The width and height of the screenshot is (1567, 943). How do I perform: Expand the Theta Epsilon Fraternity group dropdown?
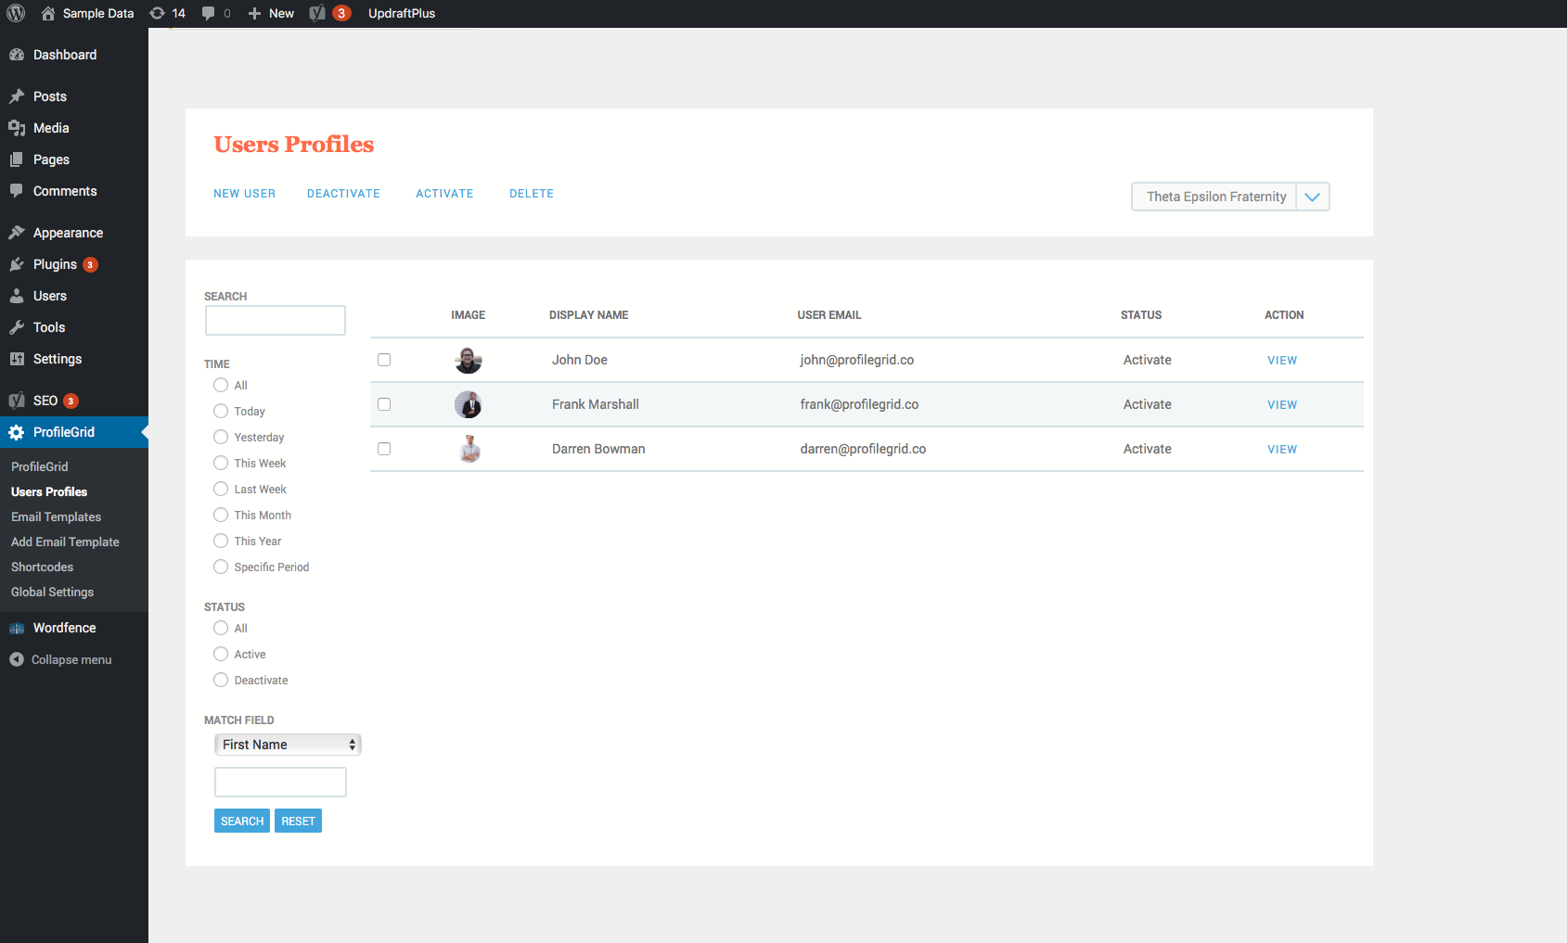click(x=1312, y=197)
